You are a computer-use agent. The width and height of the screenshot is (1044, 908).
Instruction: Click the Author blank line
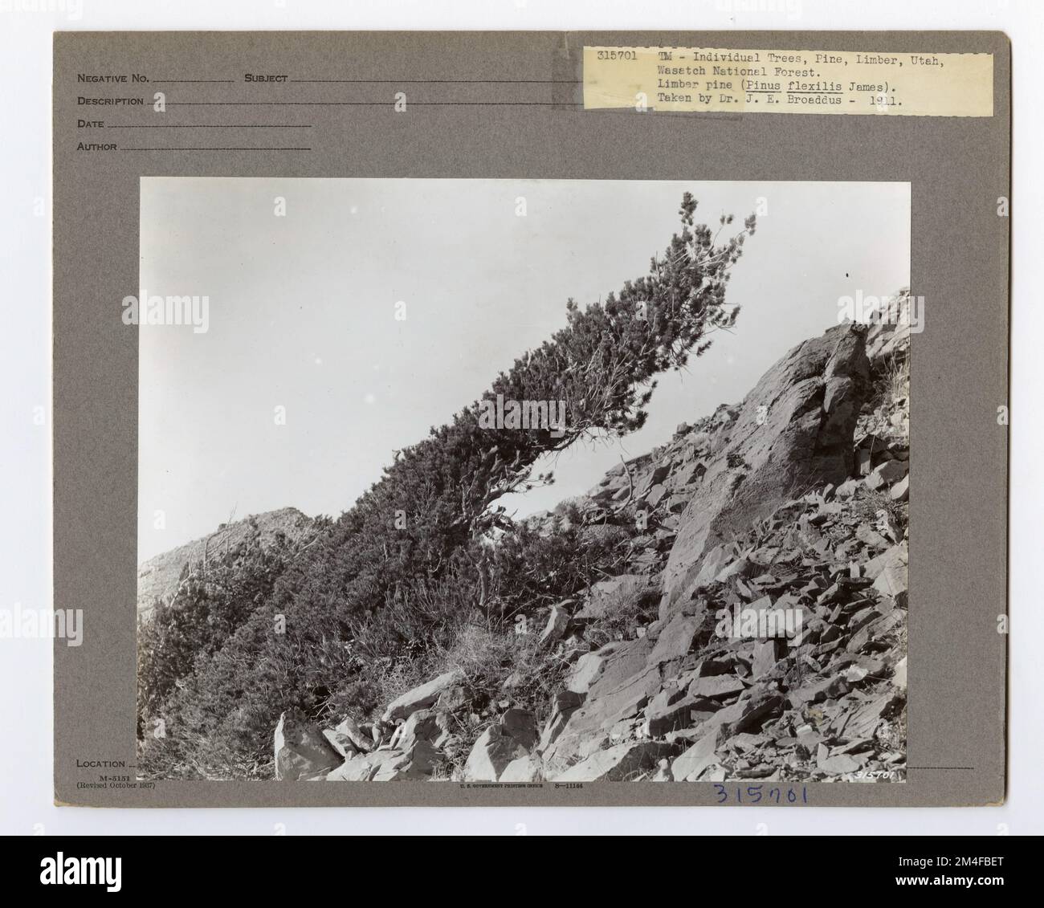coord(215,149)
